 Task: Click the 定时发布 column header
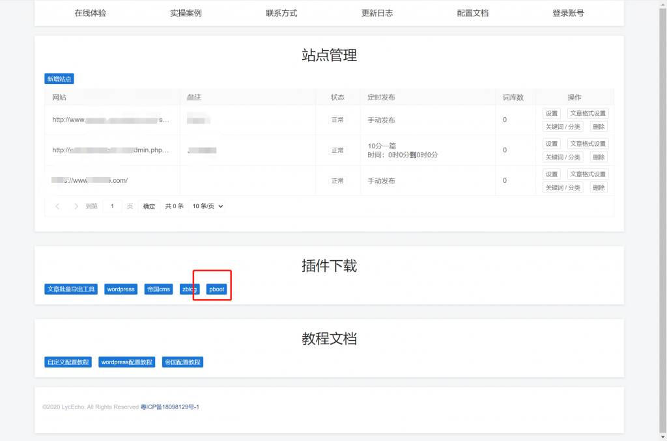point(381,98)
